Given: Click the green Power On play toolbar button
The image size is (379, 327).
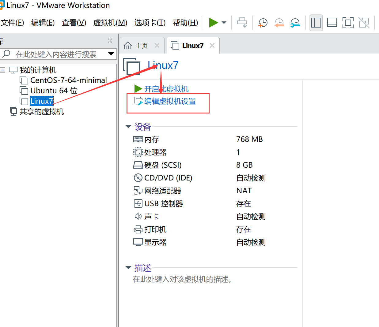Looking at the screenshot, I should coord(214,23).
